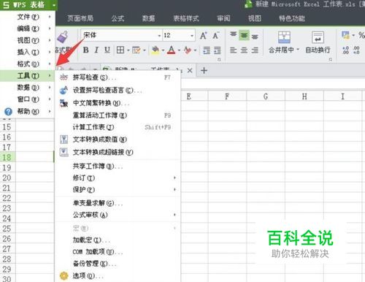Click increase decimal places icon

tap(345, 50)
